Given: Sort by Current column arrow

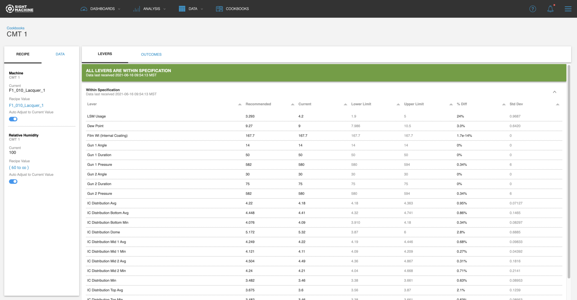Looking at the screenshot, I should (346, 105).
